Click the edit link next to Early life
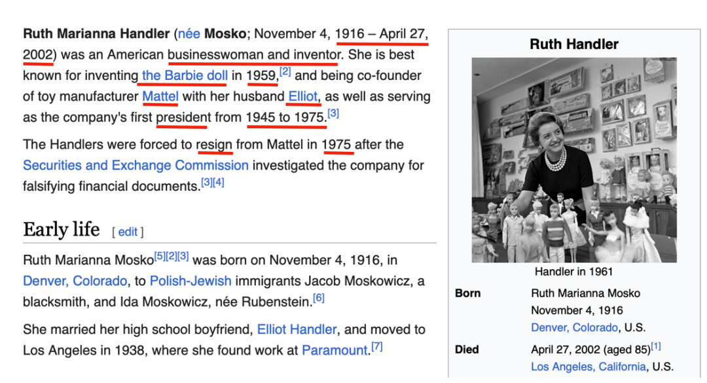The height and width of the screenshot is (383, 707). [128, 232]
